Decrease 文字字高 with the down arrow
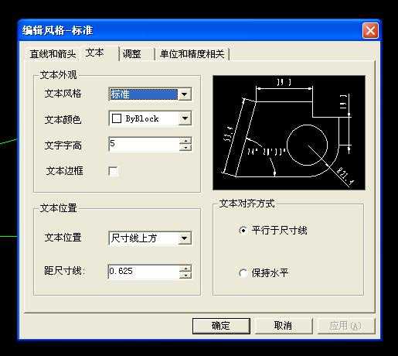398x356 pixels. pyautogui.click(x=185, y=148)
